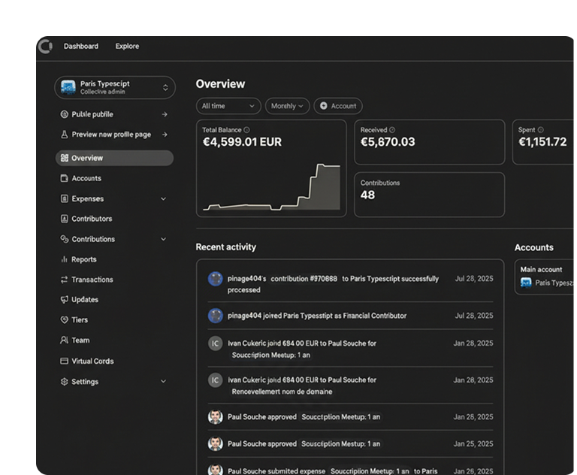Click the Total Balance info icon
The image size is (577, 475).
[x=246, y=130]
